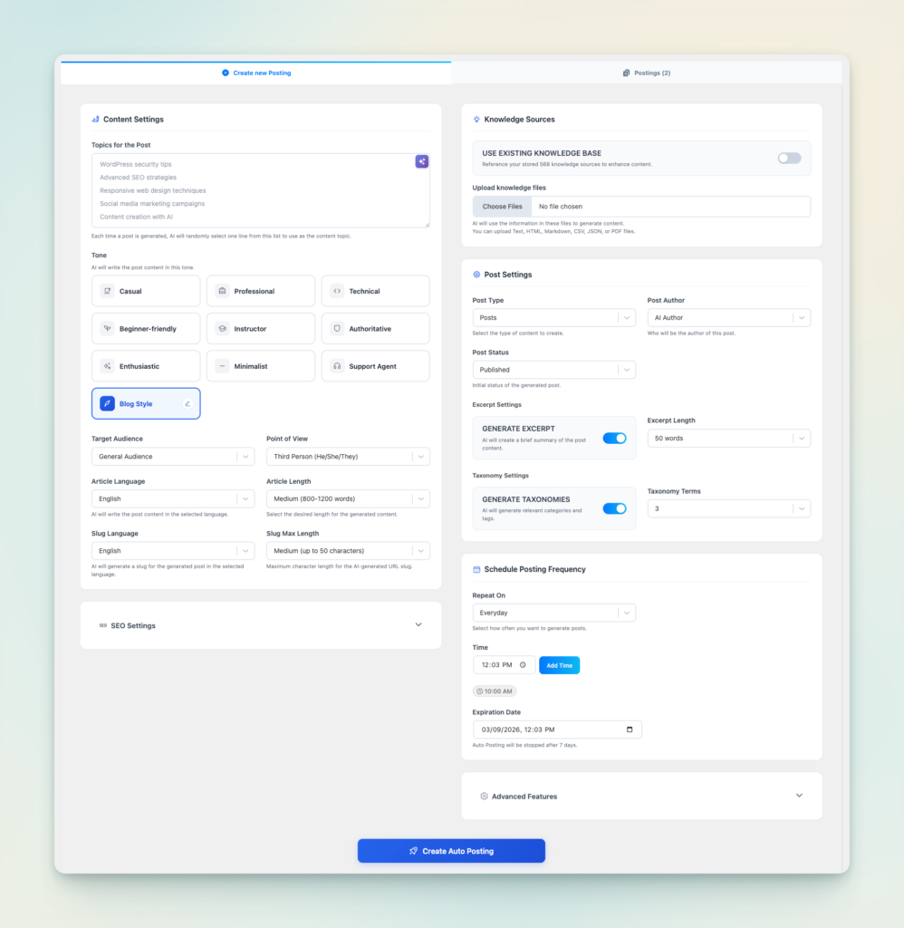Turn off the Generate Excerpt switch
904x928 pixels.
pos(614,439)
